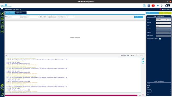This screenshot has width=172, height=97.
Task: Open the Stop bits dropdown
Action: [x=163, y=33]
